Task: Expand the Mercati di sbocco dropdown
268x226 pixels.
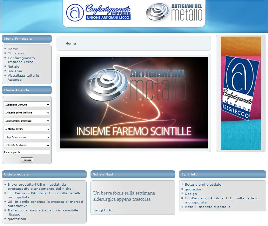Action: pos(27,145)
